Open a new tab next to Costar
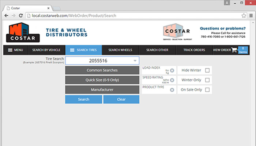 (57, 8)
